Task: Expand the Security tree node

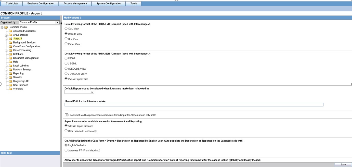Action: [6, 78]
